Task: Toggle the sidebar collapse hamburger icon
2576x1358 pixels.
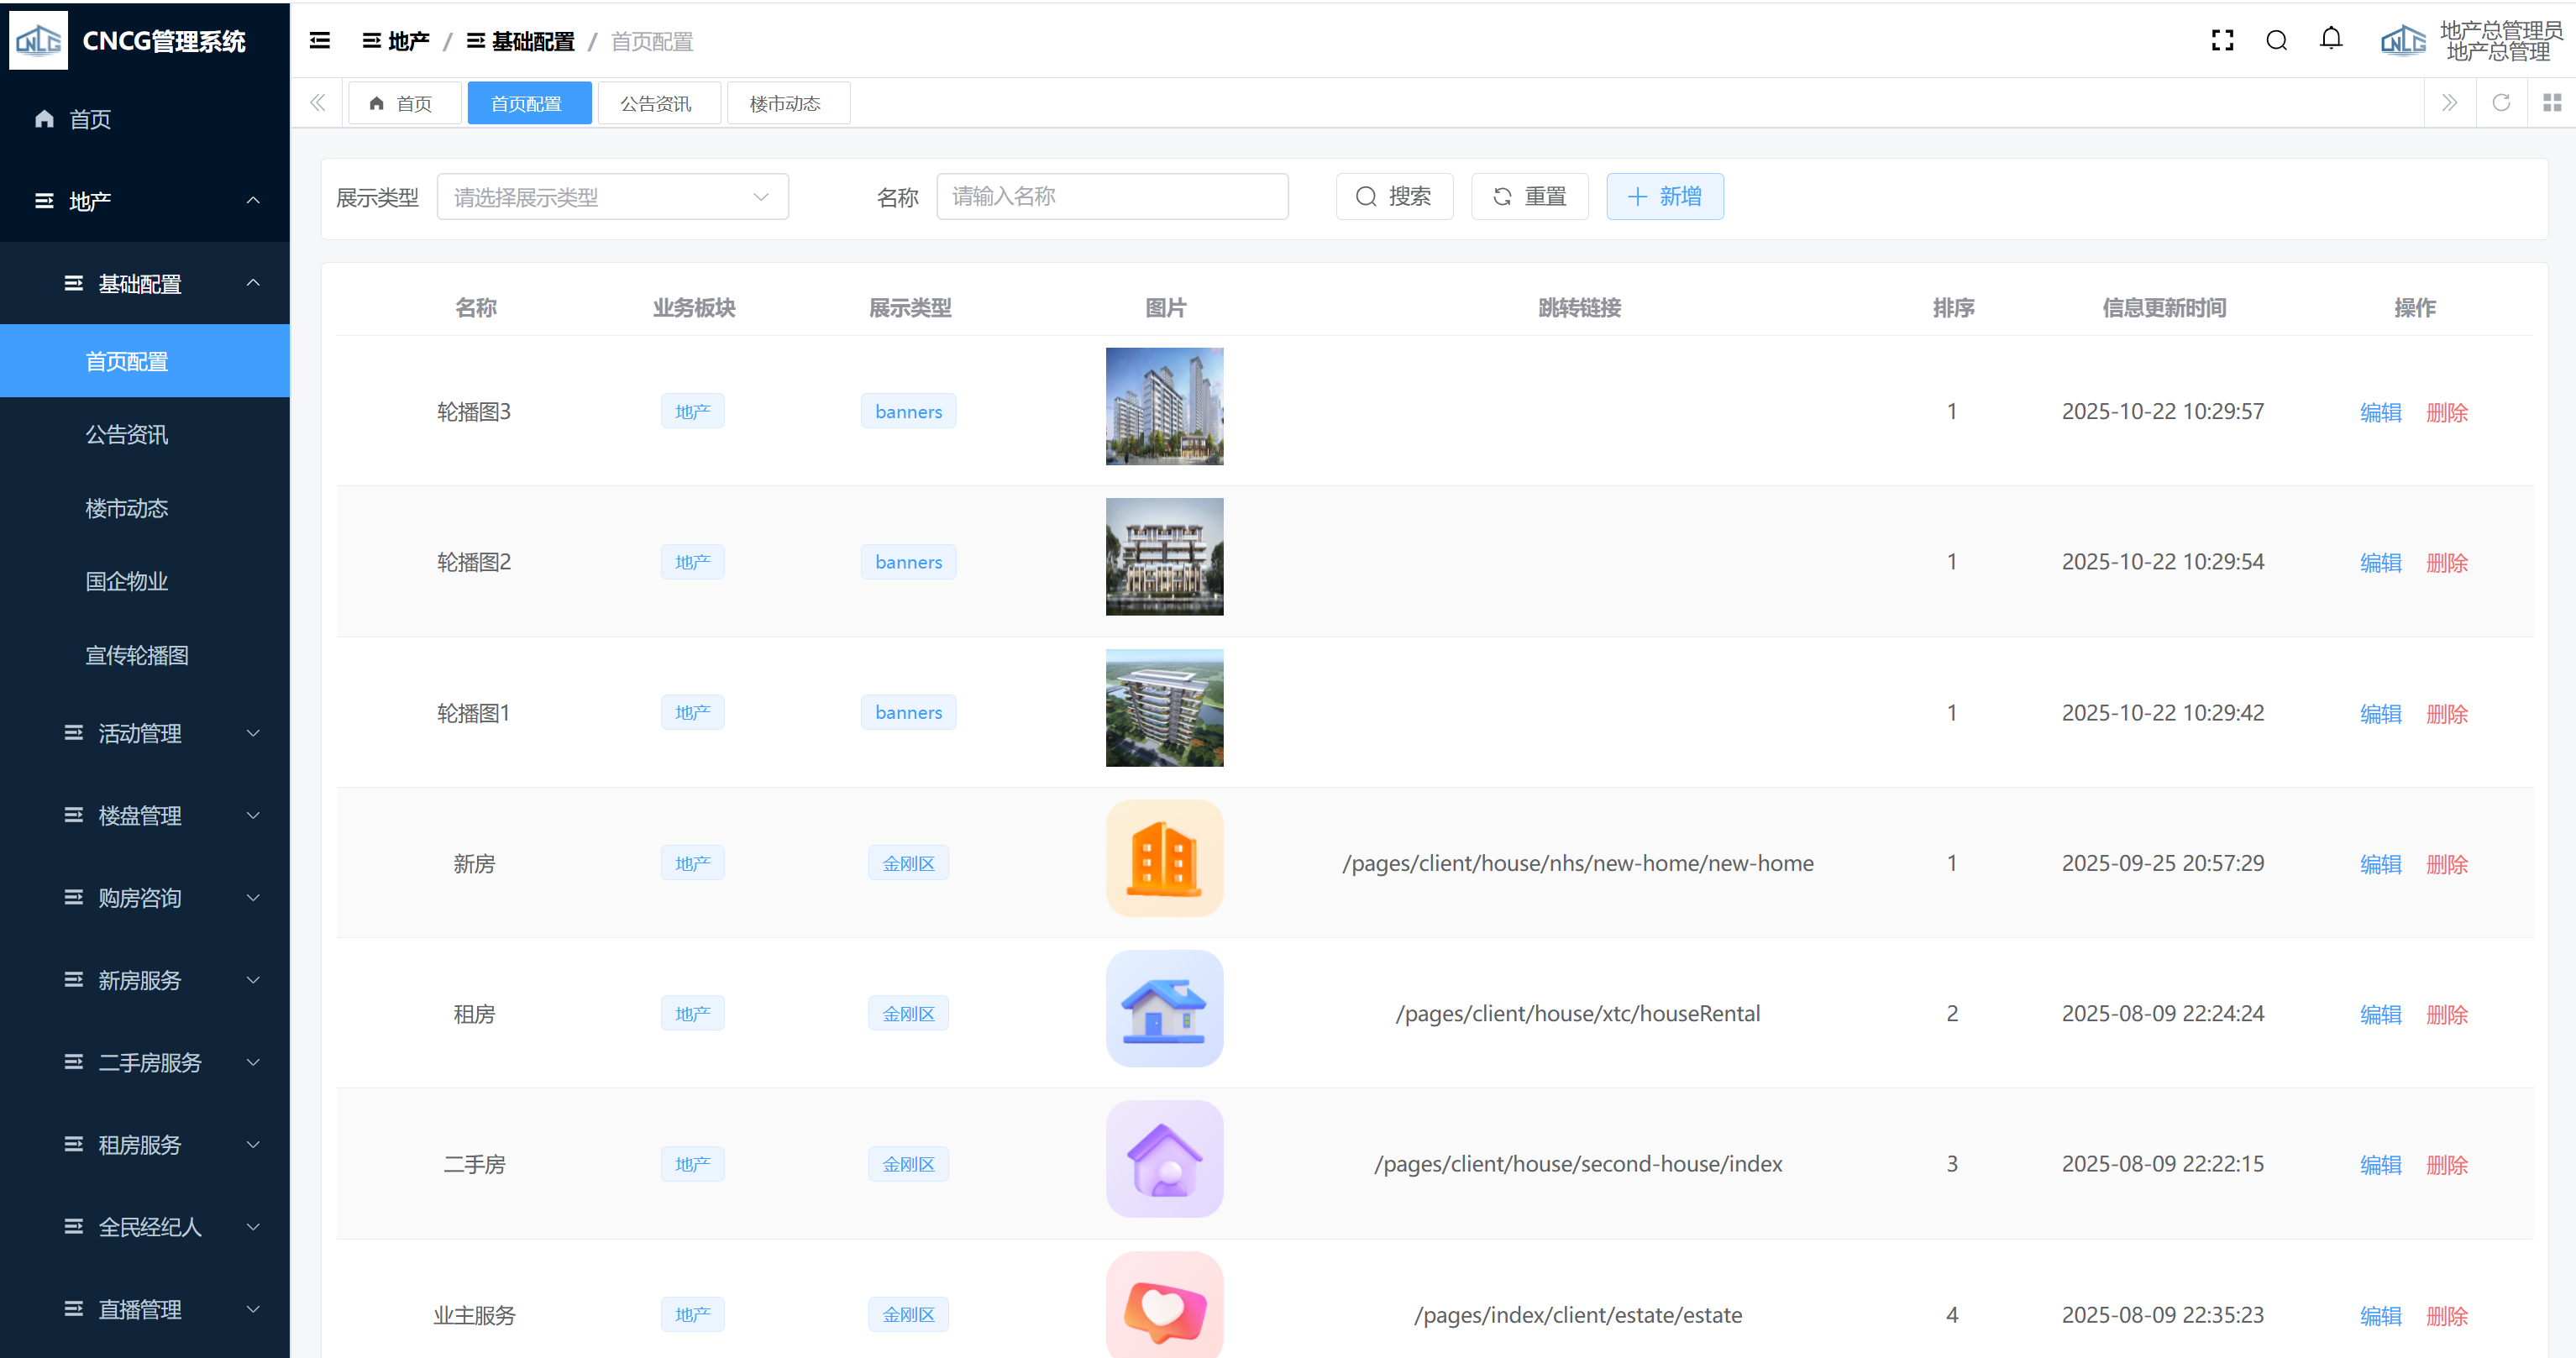Action: (320, 41)
